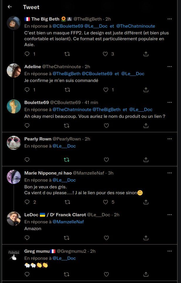Open Boulette69's profile name

click(x=36, y=102)
